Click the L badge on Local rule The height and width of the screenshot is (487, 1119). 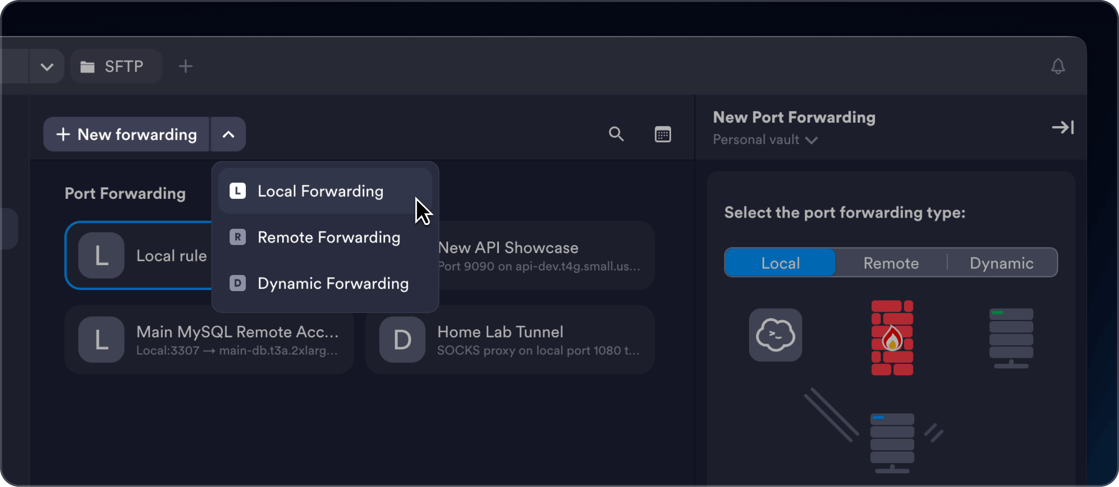101,255
